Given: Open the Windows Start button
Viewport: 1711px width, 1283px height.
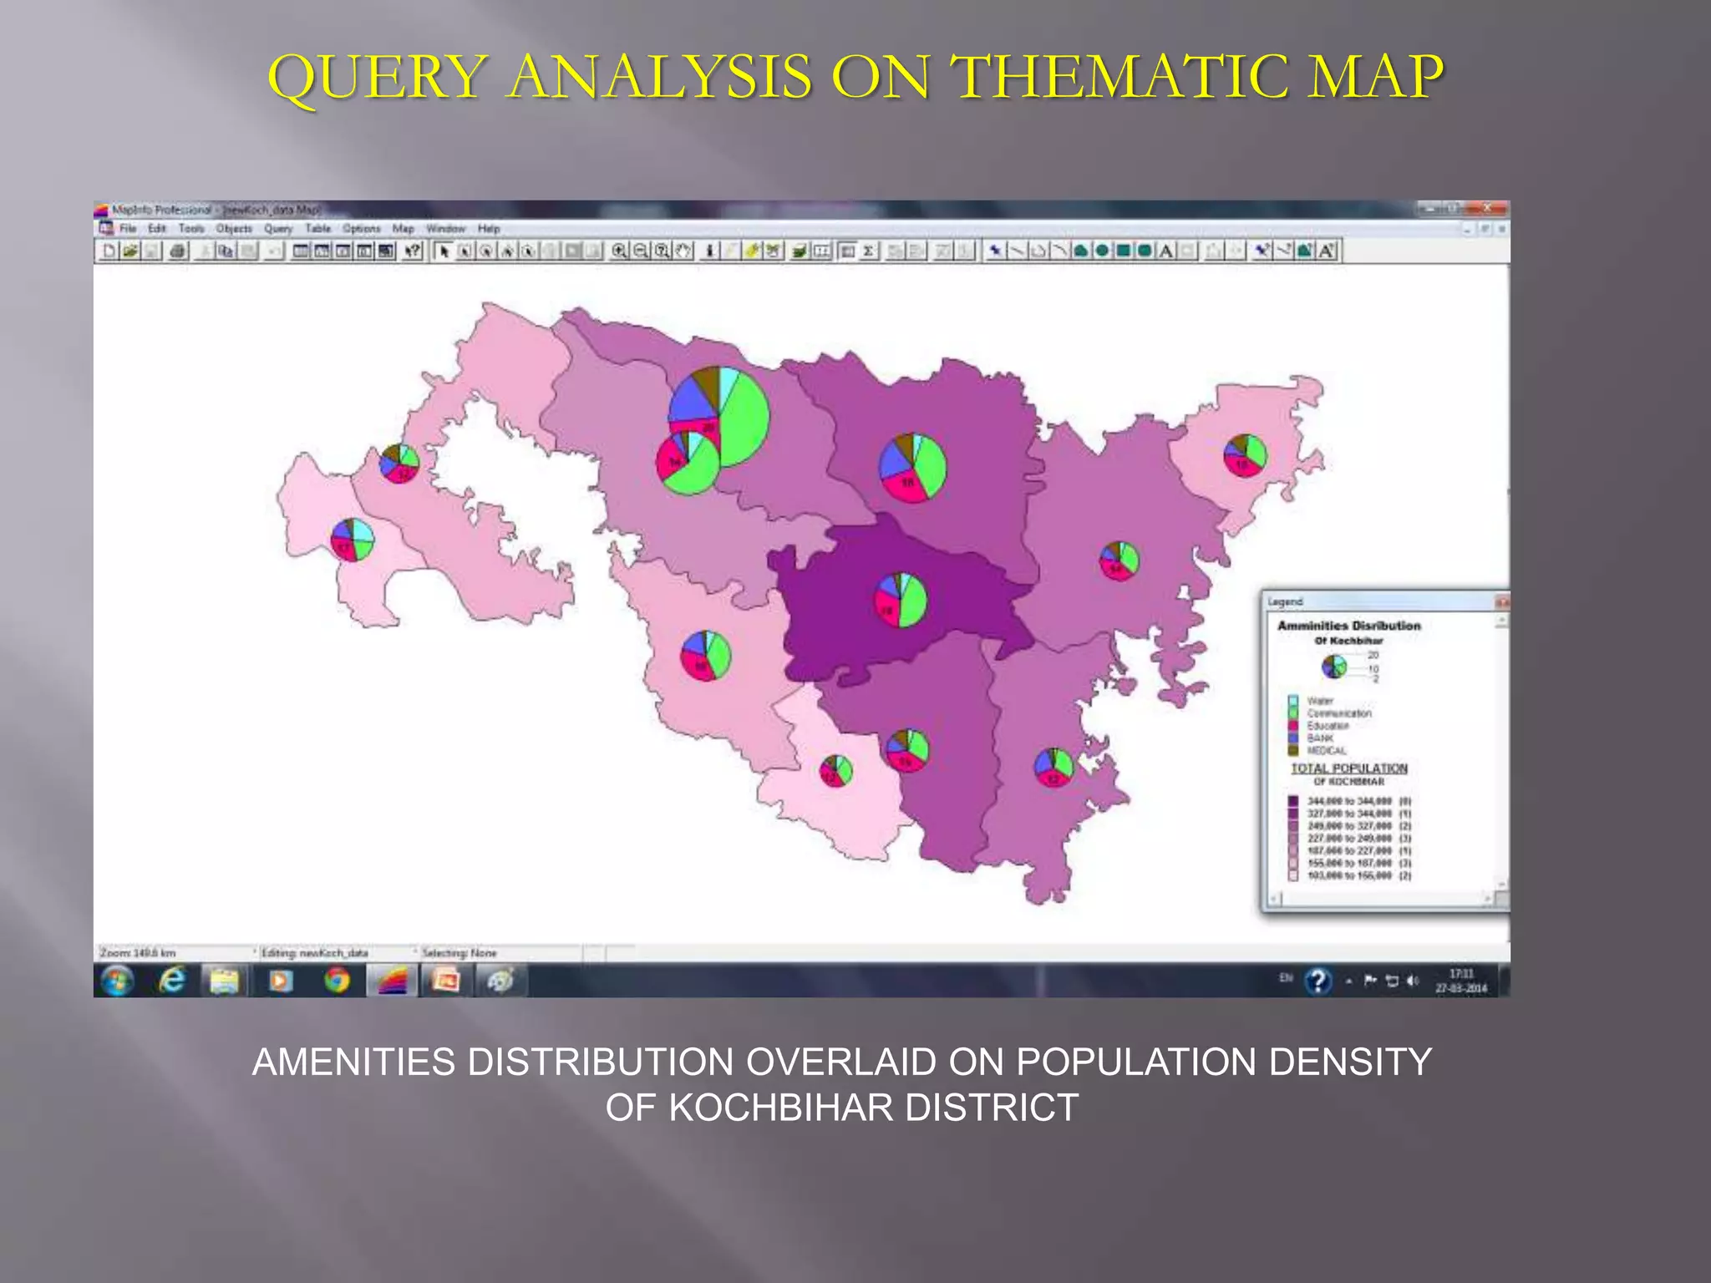Looking at the screenshot, I should click(117, 981).
